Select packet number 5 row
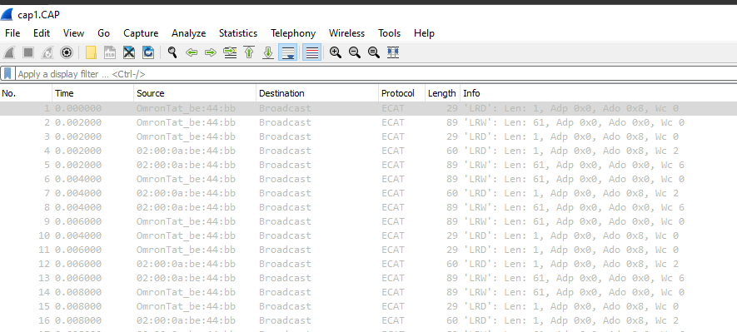 coord(368,165)
